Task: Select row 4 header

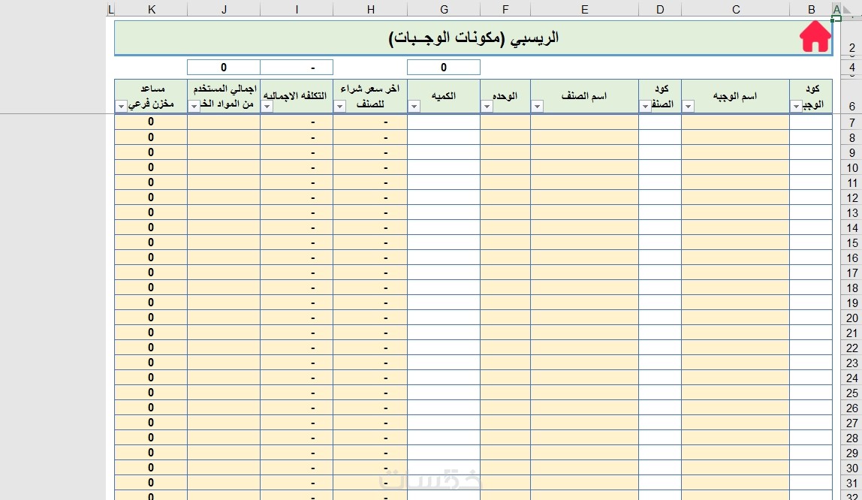Action: click(851, 67)
